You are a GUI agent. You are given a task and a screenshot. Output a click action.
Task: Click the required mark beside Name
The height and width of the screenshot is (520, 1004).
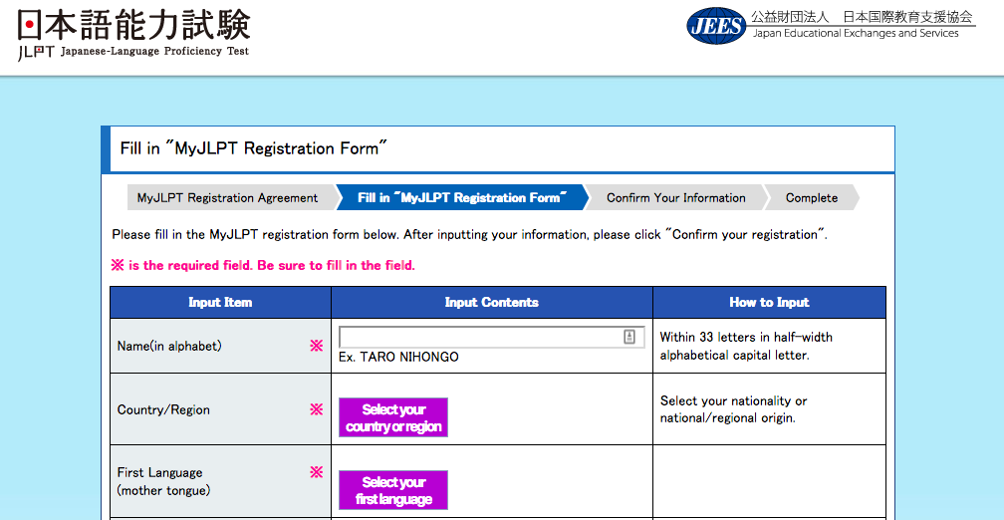coord(317,346)
